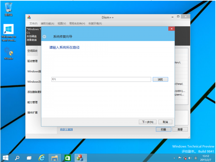The width and height of the screenshot is (216, 162).
Task: Open the 恢复环境(R) menu
Action: click(95, 23)
